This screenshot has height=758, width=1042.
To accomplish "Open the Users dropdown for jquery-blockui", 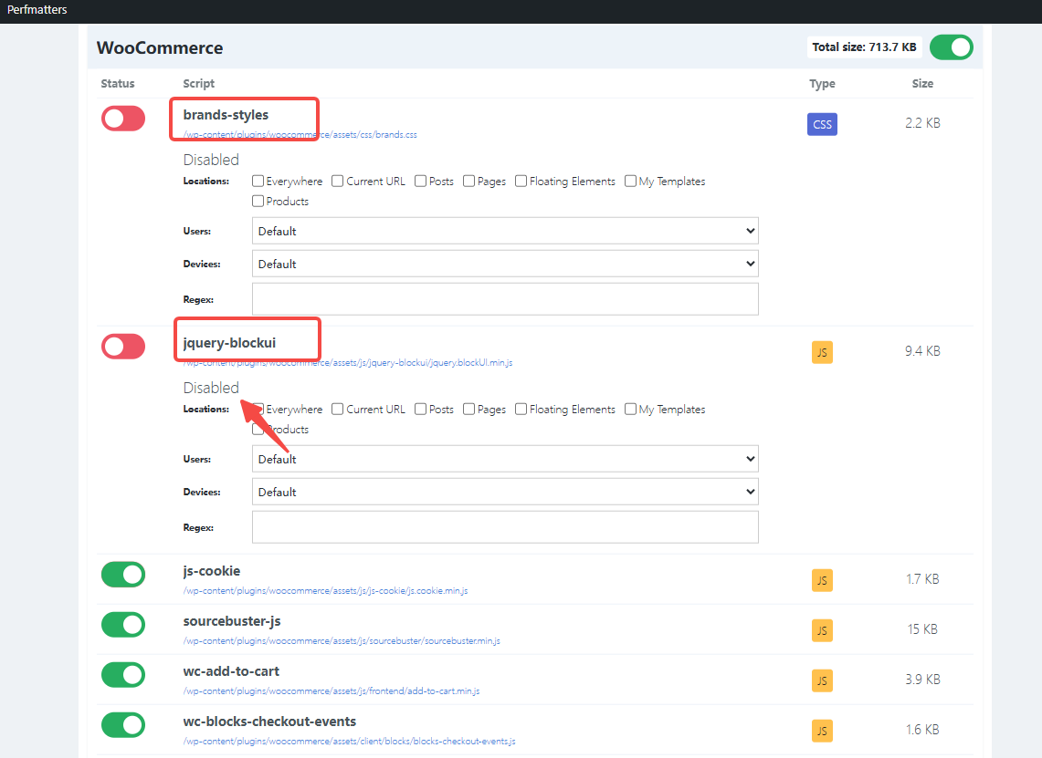I will click(505, 458).
